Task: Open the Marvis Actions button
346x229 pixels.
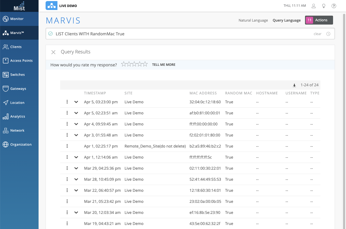Action: (x=319, y=20)
